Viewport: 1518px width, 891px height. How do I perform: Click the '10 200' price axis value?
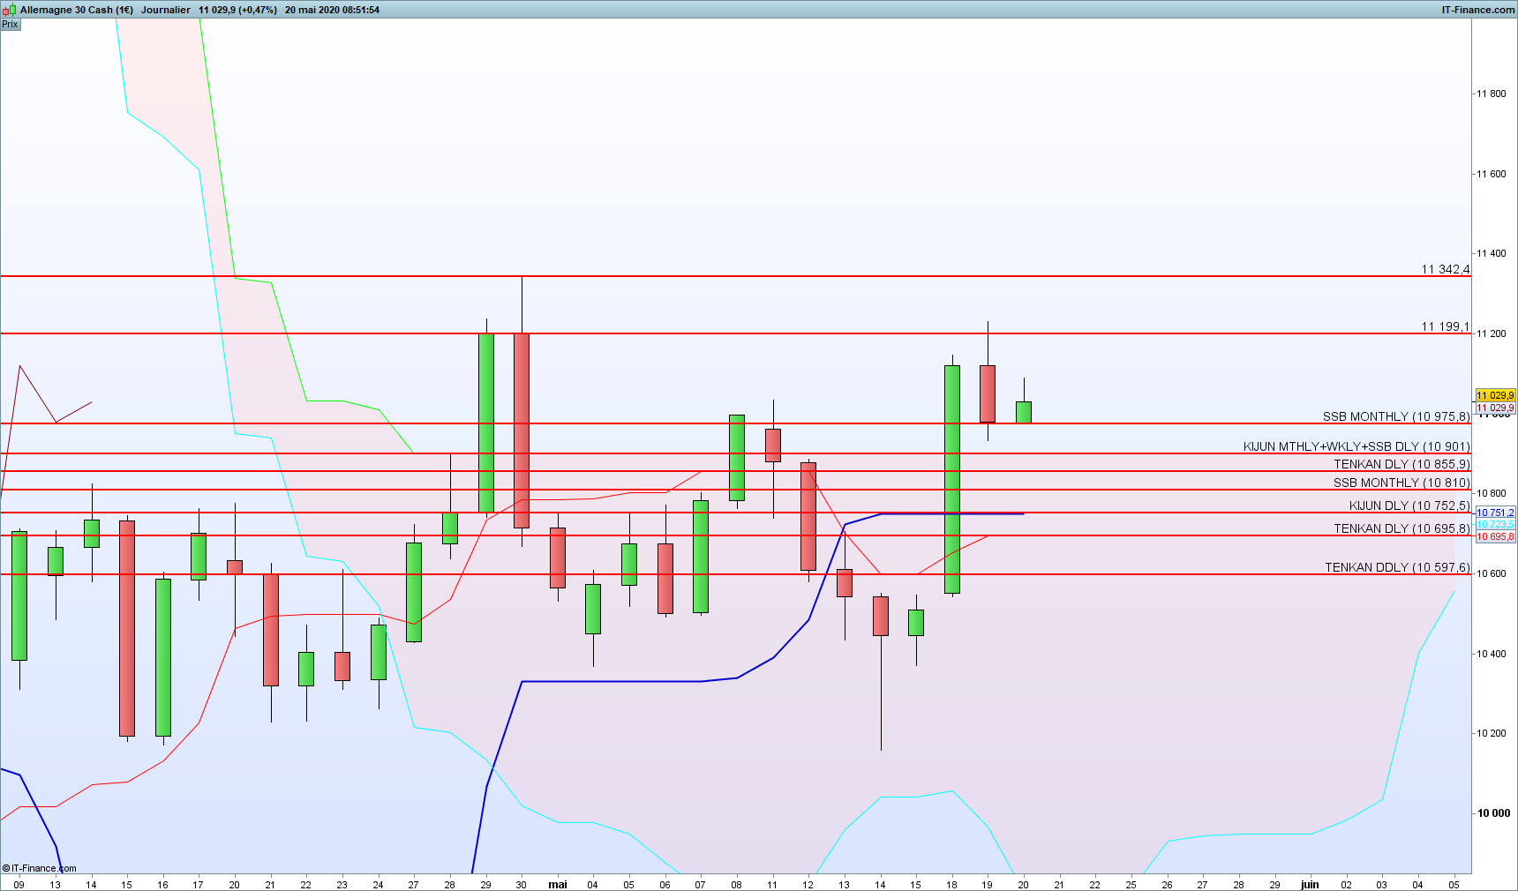pyautogui.click(x=1492, y=733)
